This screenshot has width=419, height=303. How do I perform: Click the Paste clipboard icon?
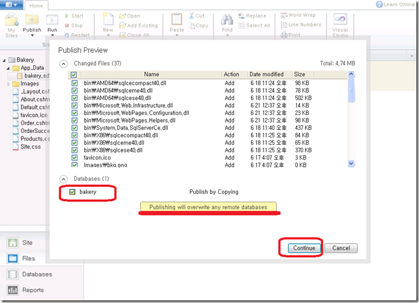point(176,19)
